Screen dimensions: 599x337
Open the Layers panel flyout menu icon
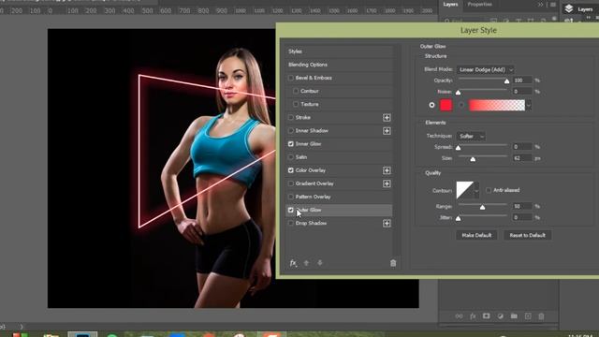(x=553, y=5)
